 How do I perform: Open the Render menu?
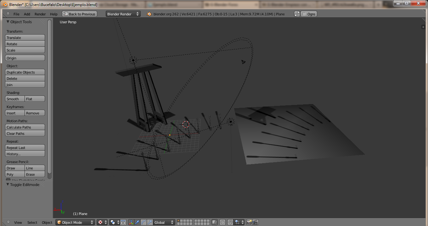(x=40, y=14)
